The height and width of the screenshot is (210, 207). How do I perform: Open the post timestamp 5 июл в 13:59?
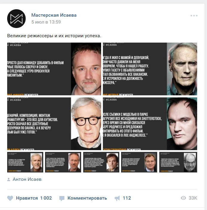pyautogui.click(x=46, y=22)
